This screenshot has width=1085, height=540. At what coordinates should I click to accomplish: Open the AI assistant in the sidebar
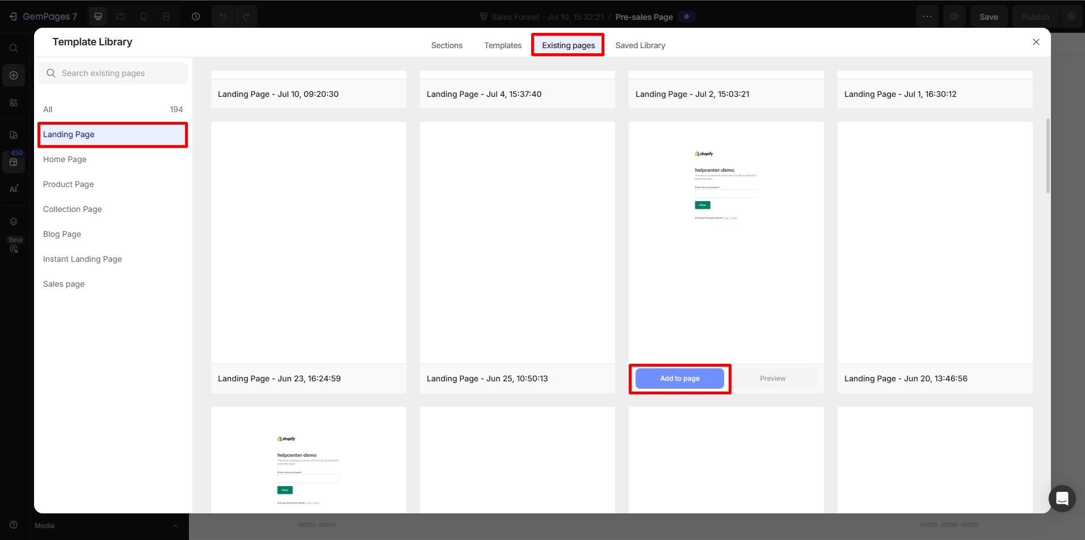[x=14, y=189]
